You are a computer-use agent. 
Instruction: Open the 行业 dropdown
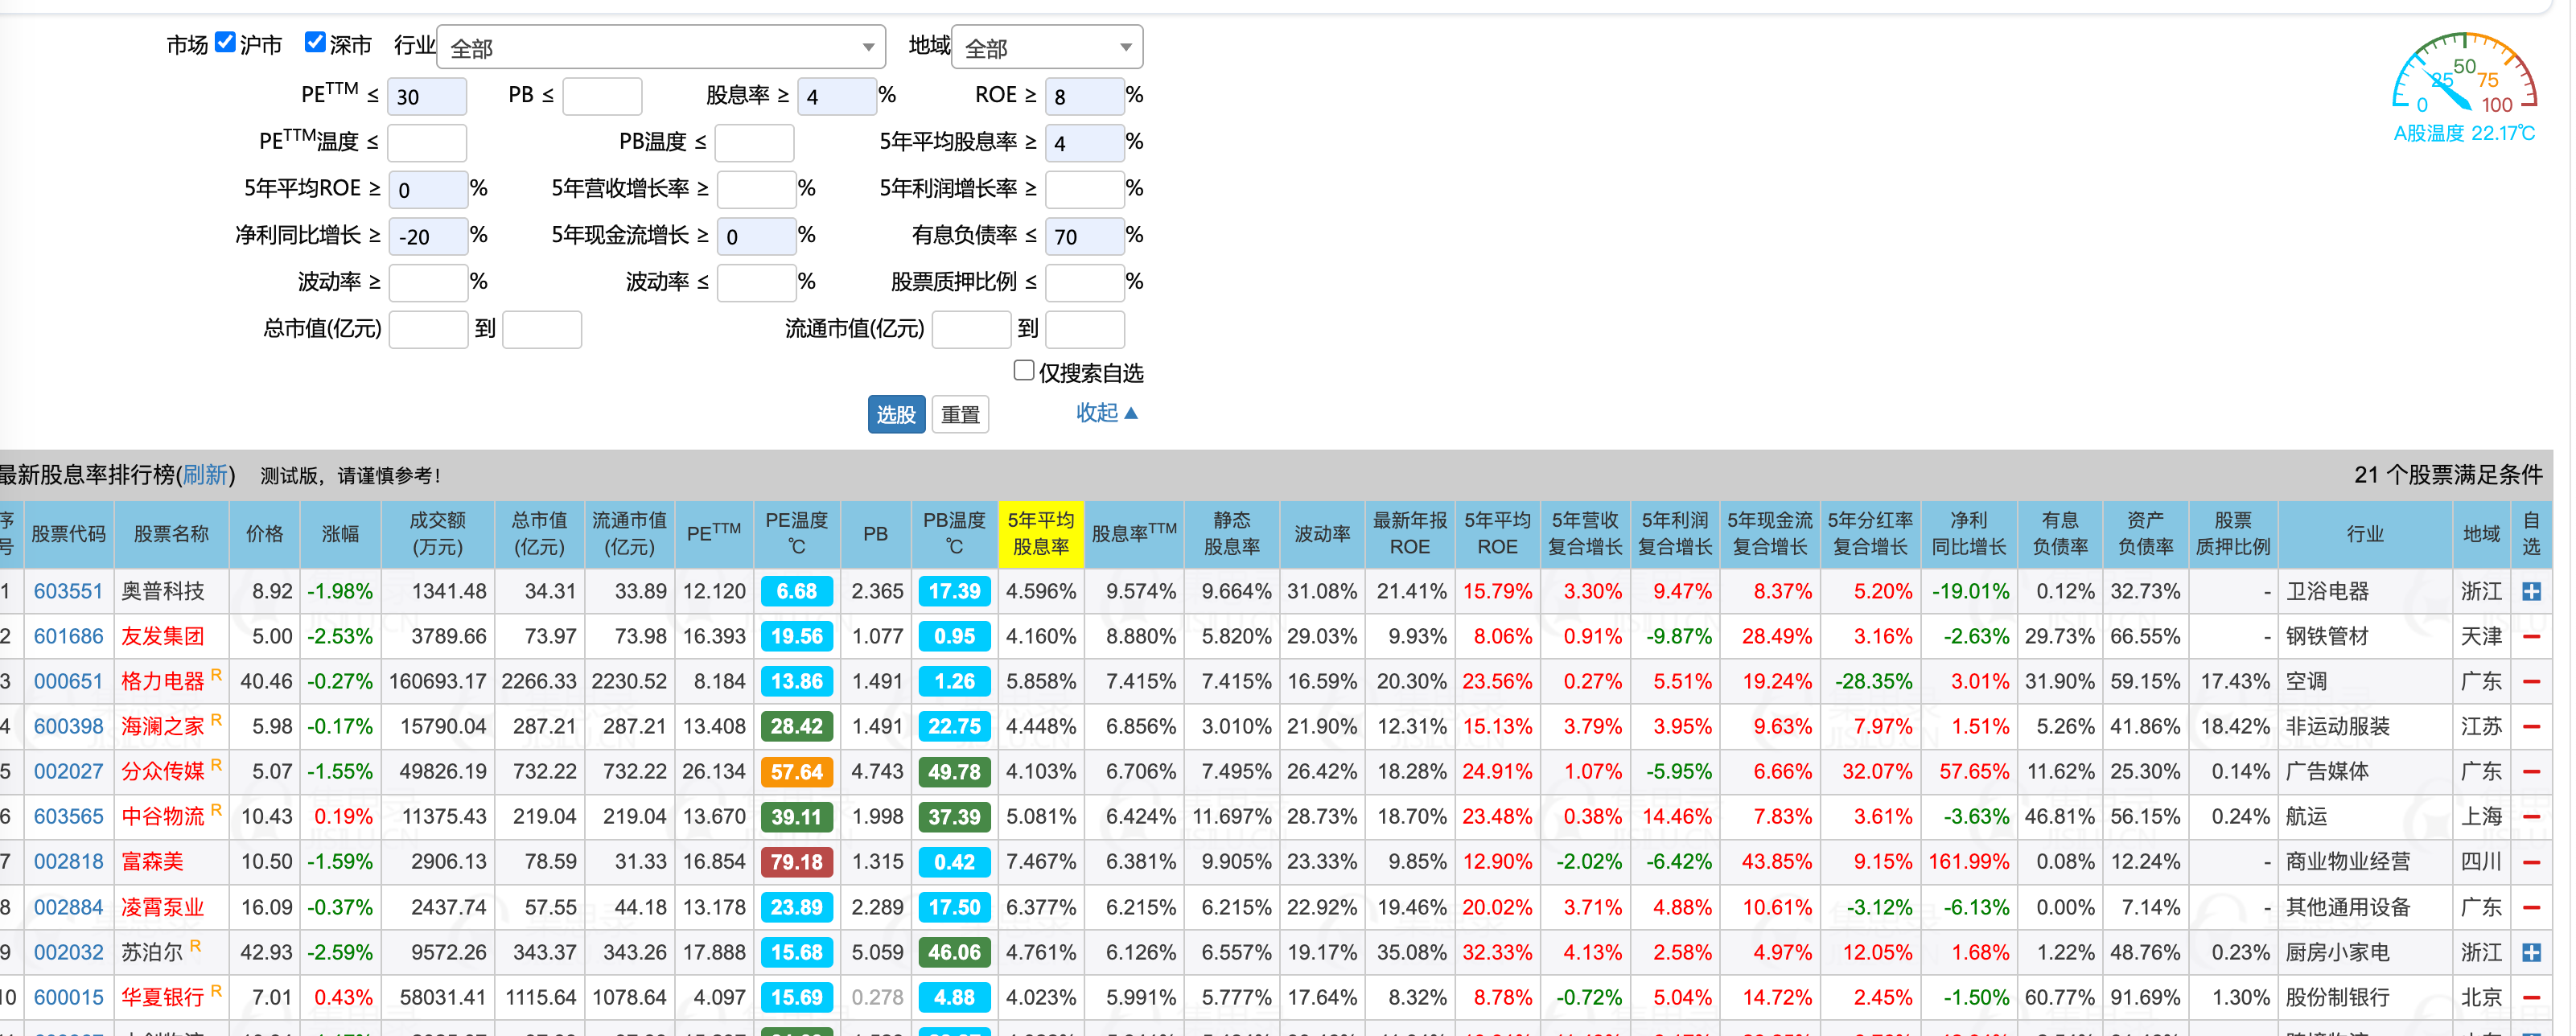(x=662, y=47)
